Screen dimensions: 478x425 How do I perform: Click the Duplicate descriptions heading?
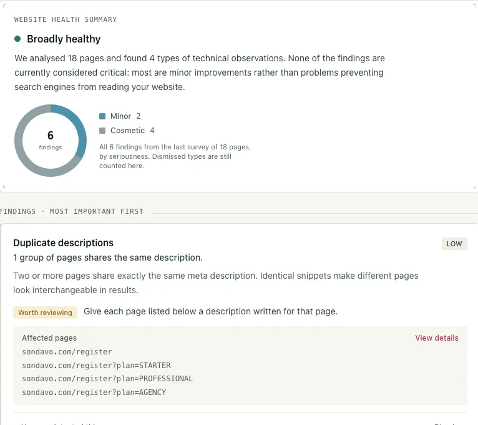(64, 242)
